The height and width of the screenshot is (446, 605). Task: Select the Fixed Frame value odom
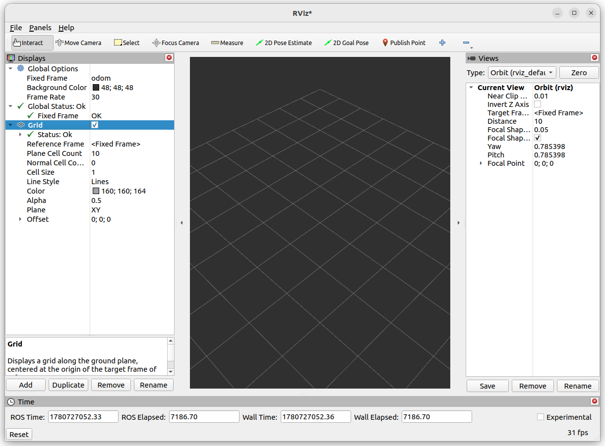click(x=101, y=78)
